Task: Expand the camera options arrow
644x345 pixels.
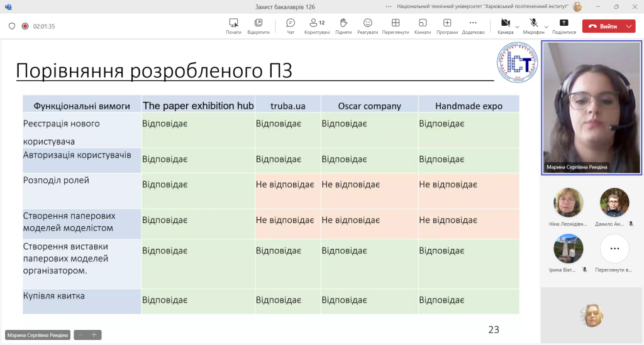Action: click(518, 26)
